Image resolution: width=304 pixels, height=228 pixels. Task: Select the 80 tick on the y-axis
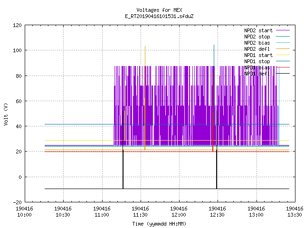(19, 76)
